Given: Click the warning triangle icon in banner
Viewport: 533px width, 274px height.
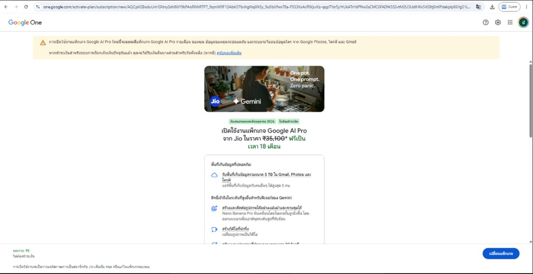Looking at the screenshot, I should (43, 43).
